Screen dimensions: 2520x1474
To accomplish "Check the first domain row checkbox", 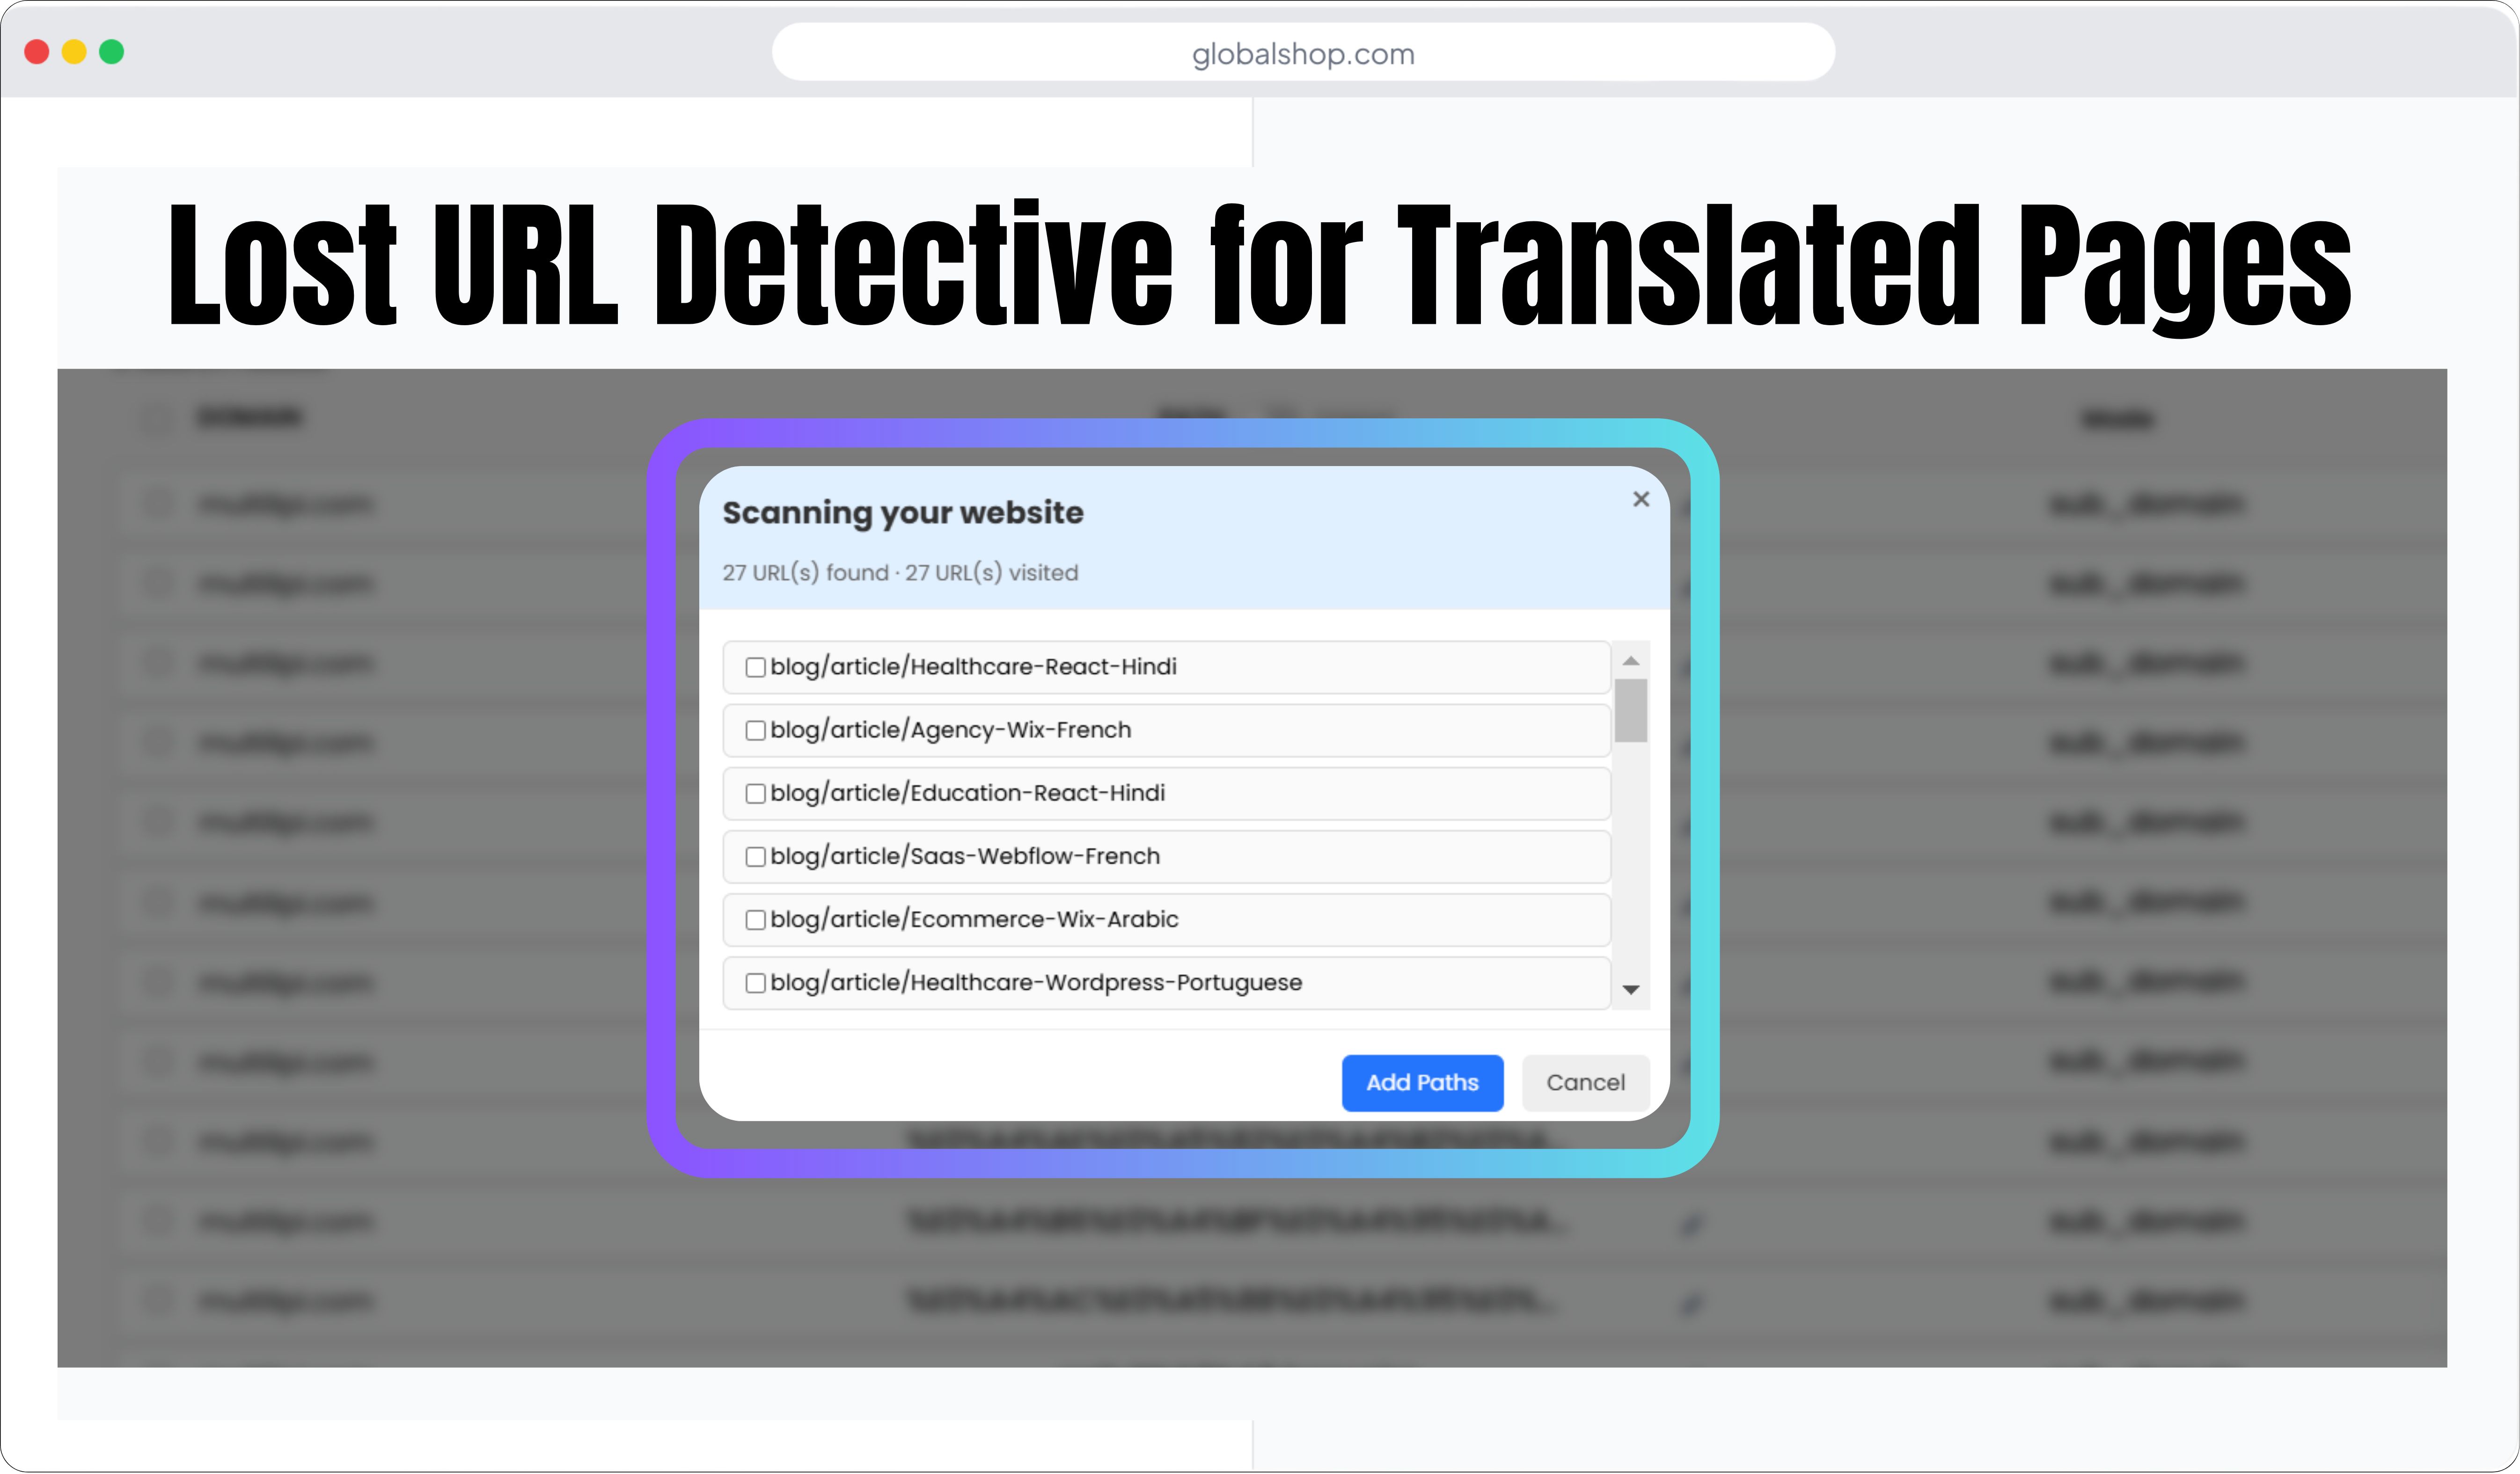I will (158, 503).
